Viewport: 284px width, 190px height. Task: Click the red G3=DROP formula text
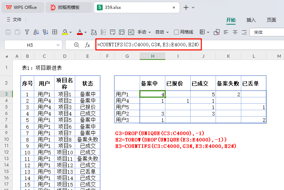pos(160,133)
